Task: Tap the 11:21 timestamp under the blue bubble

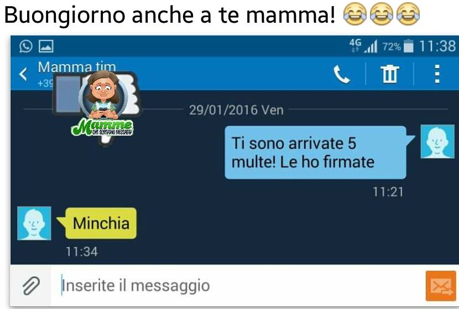Action: (388, 192)
